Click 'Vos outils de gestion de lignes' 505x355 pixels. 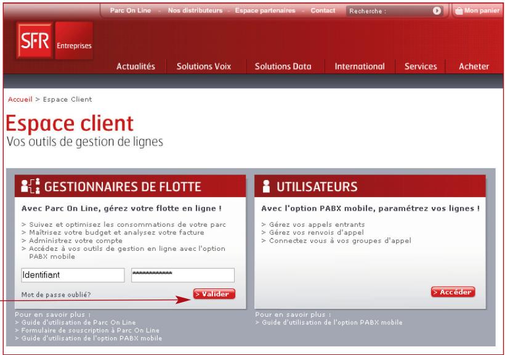pyautogui.click(x=85, y=142)
